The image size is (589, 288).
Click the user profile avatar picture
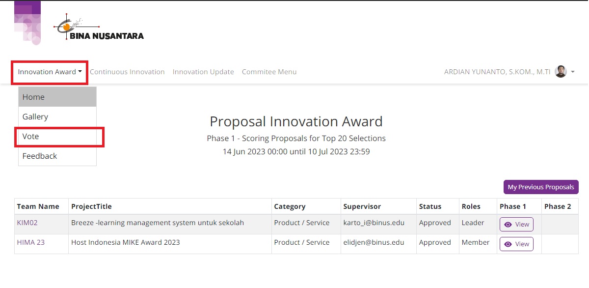tap(561, 72)
